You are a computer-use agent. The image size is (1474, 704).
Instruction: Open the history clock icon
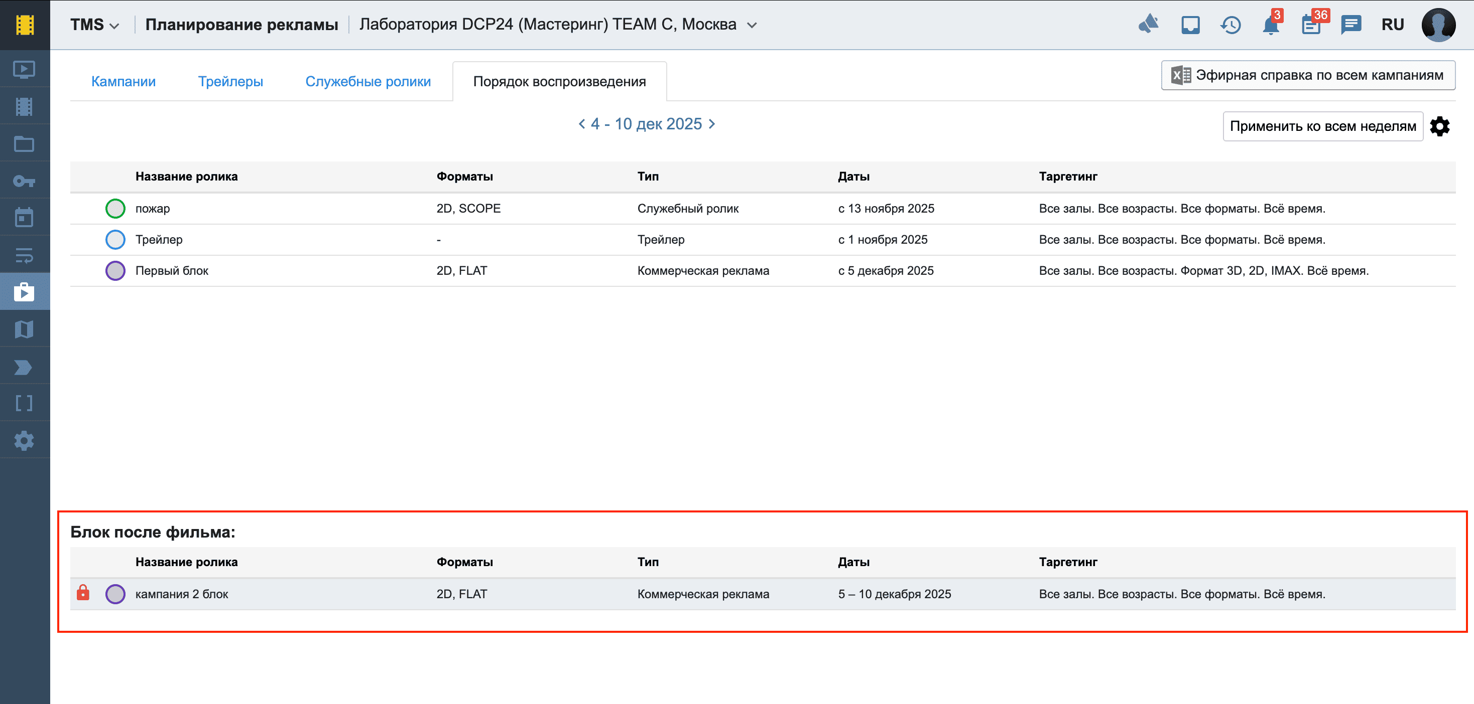pos(1230,25)
